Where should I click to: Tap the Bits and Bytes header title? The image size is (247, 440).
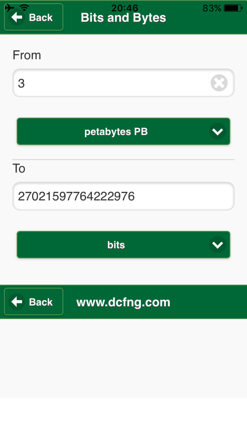tap(123, 18)
